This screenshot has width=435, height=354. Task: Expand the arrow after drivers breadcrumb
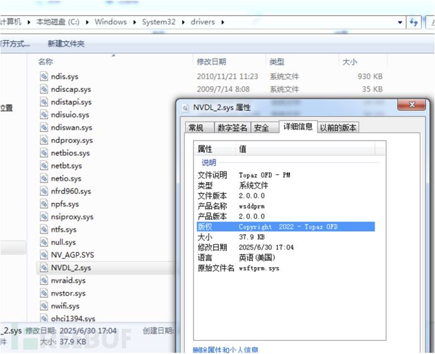[223, 22]
